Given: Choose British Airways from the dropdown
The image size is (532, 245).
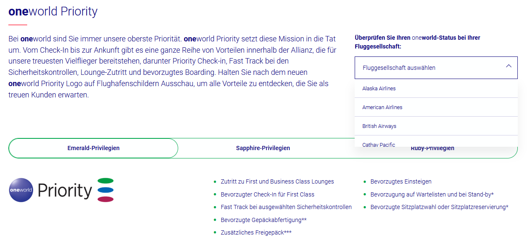Looking at the screenshot, I should (x=379, y=126).
